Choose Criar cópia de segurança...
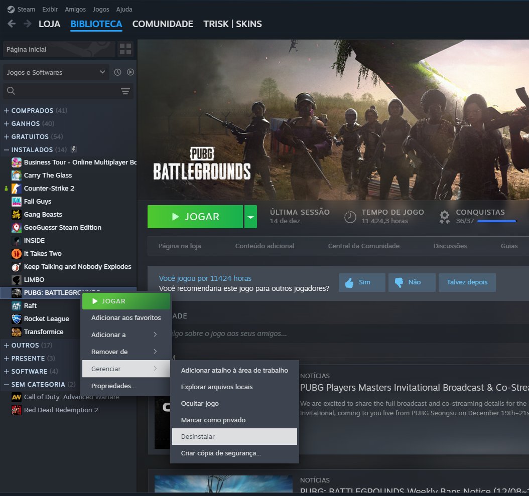Viewport: 529px width, 496px height. click(234, 453)
